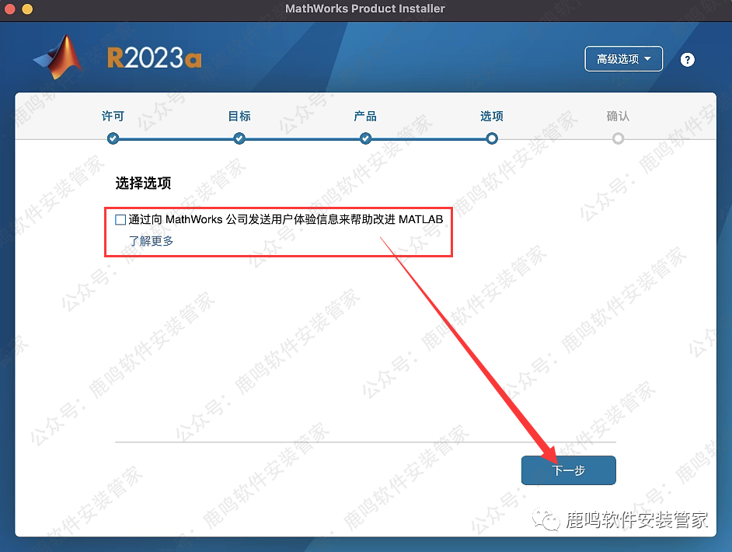The width and height of the screenshot is (732, 552).
Task: Click the 许可 step checkmark circle
Action: [x=113, y=139]
